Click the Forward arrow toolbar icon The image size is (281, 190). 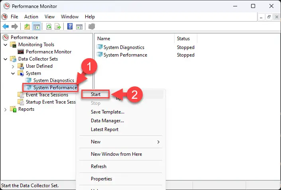14,27
